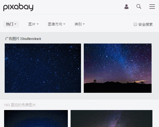Image resolution: width=159 pixels, height=127 pixels.
Task: Click the 193 星空的免费图片 heading
Action: point(20,105)
